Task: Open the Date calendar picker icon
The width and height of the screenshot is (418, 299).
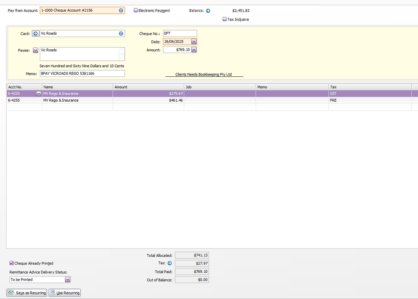Action: tap(194, 42)
